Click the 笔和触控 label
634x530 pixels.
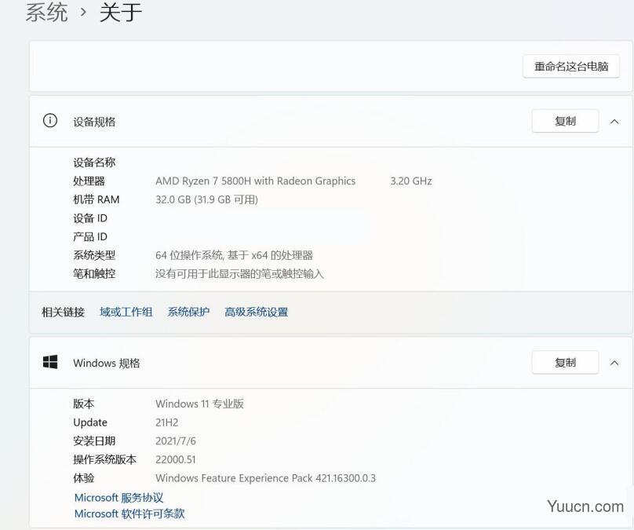point(94,274)
